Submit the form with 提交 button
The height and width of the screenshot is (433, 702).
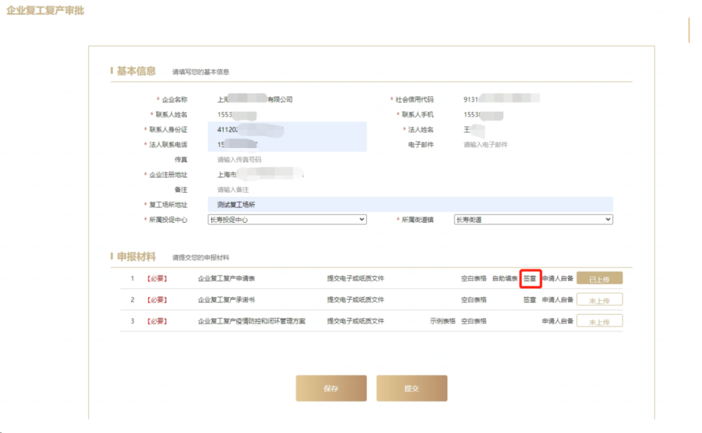point(411,388)
